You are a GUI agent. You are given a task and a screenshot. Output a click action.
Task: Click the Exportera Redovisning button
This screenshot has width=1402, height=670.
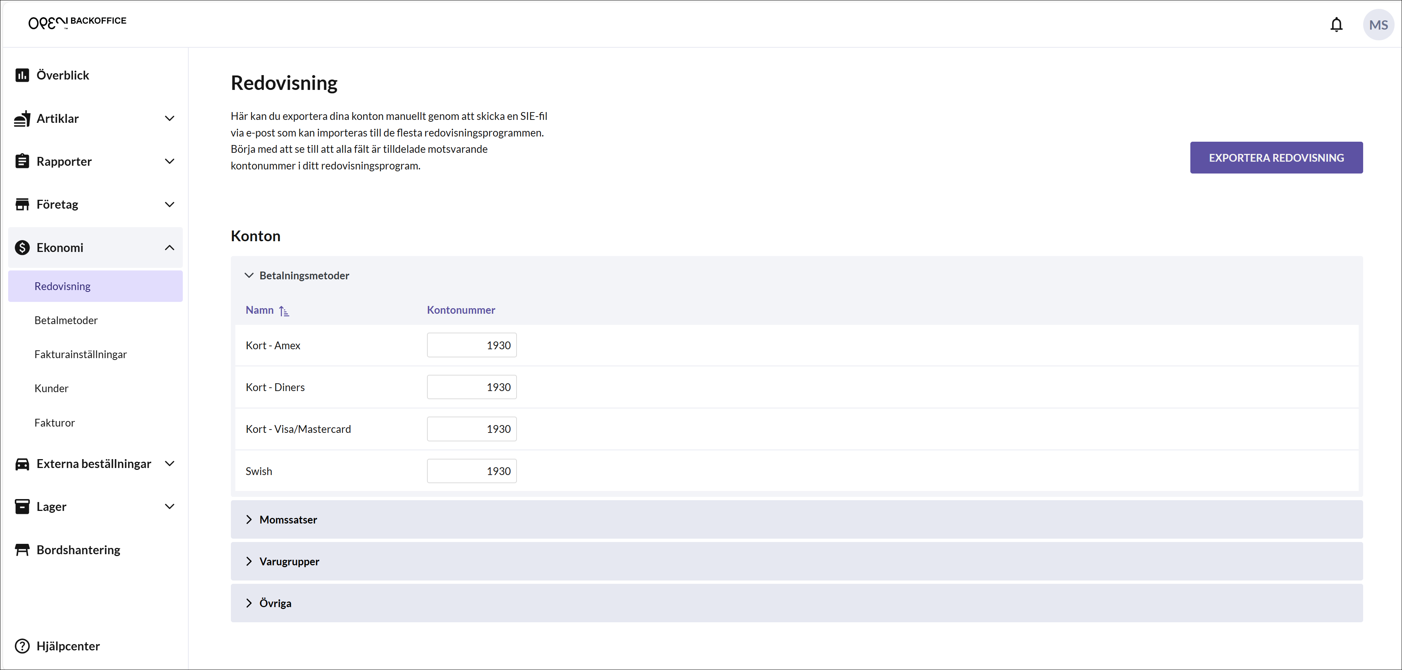(1276, 158)
